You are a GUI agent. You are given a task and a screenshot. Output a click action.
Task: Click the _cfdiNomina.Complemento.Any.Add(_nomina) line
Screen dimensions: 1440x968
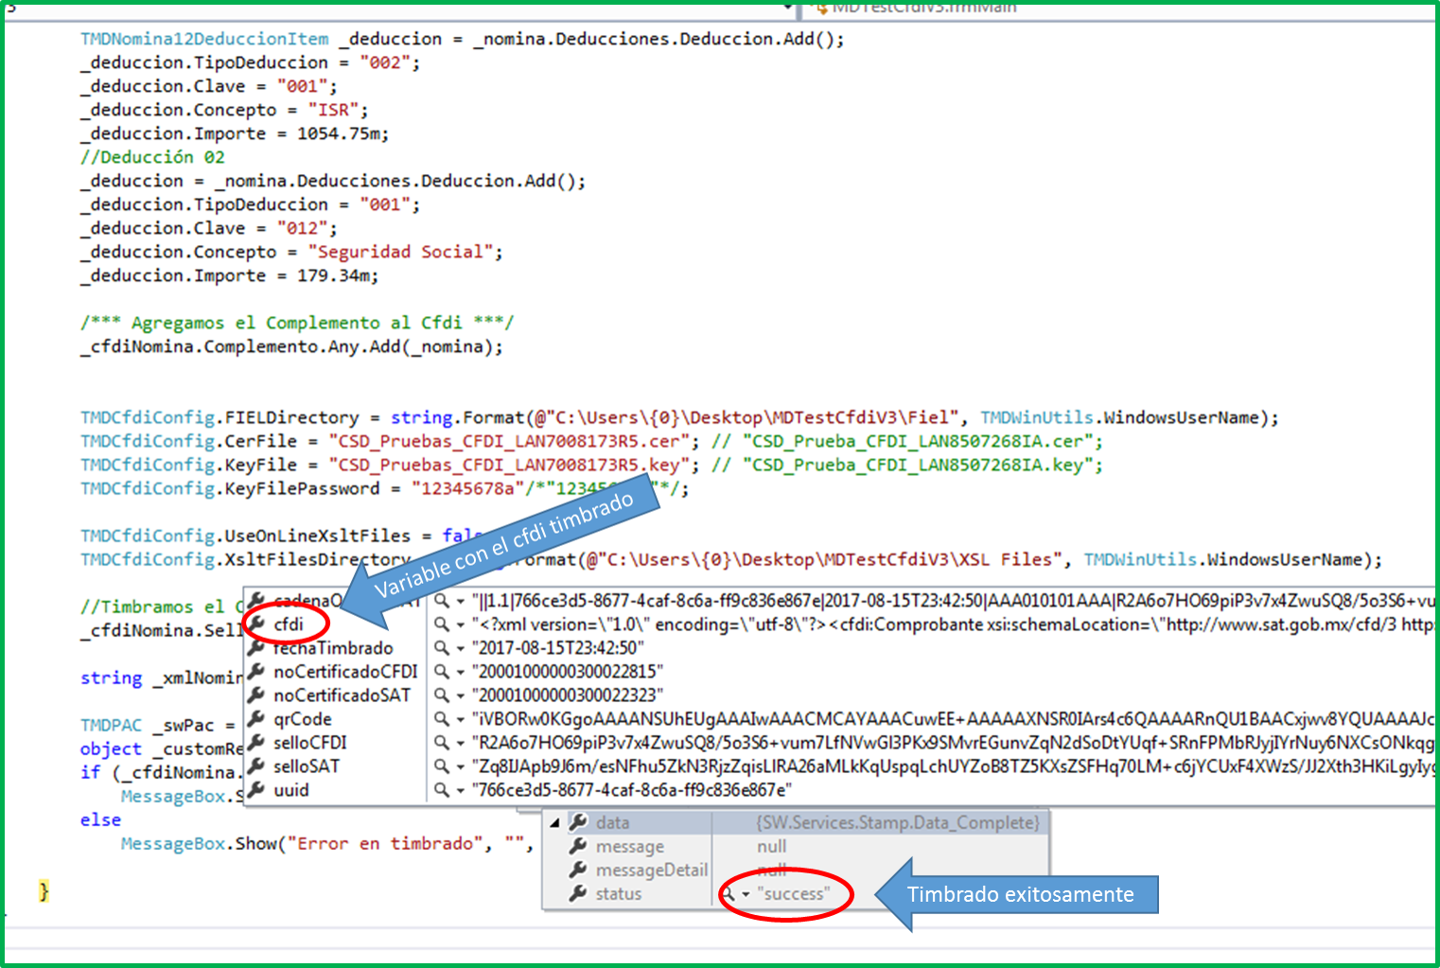pyautogui.click(x=291, y=346)
